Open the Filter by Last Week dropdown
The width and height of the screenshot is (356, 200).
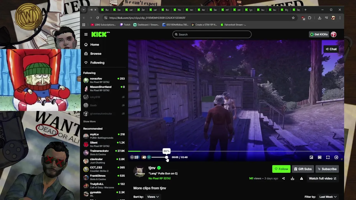[x=328, y=197]
